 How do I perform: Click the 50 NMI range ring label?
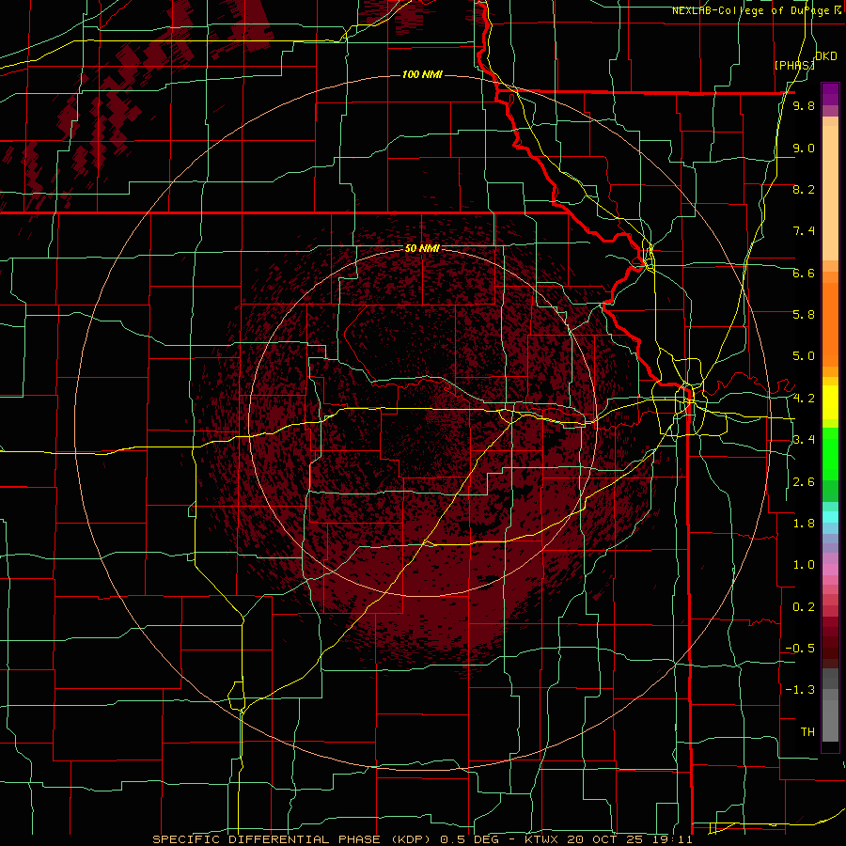coord(422,248)
